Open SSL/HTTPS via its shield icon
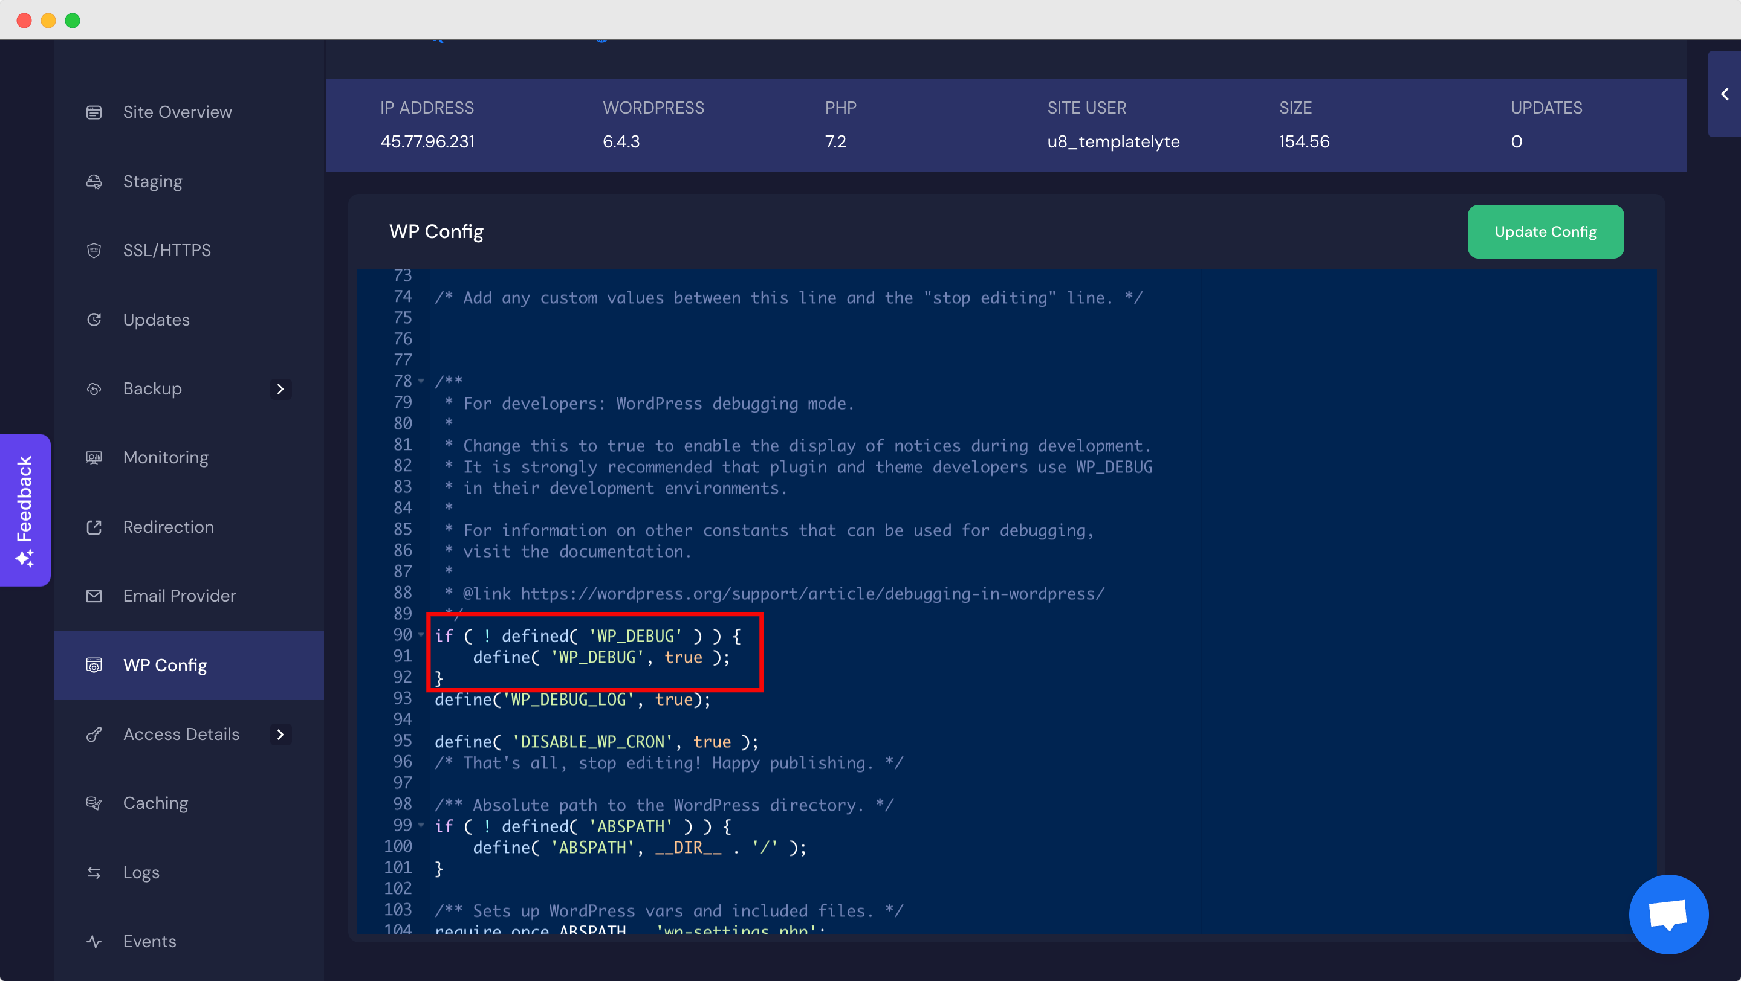The image size is (1741, 981). pos(94,250)
